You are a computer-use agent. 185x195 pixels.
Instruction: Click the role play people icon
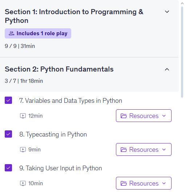coord(12,33)
